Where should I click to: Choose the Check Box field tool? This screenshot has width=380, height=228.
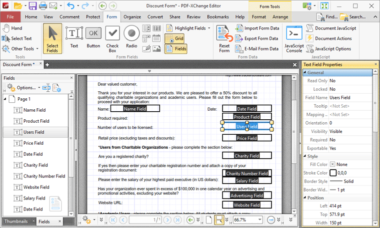click(112, 39)
